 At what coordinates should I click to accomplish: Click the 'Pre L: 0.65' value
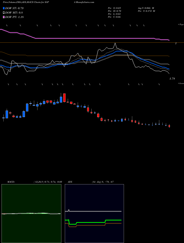(114, 14)
